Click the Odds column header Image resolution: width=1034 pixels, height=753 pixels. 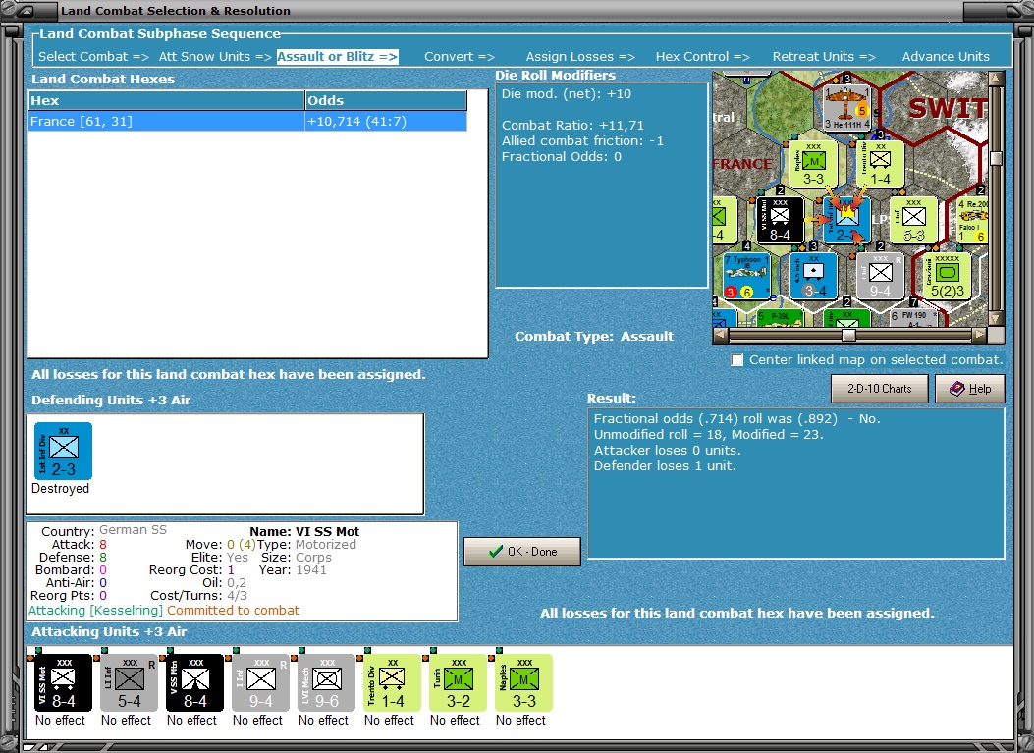click(386, 100)
